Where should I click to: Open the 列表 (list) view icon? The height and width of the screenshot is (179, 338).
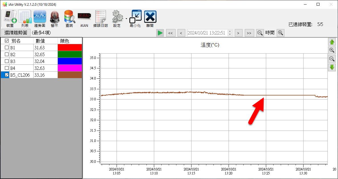point(25,19)
